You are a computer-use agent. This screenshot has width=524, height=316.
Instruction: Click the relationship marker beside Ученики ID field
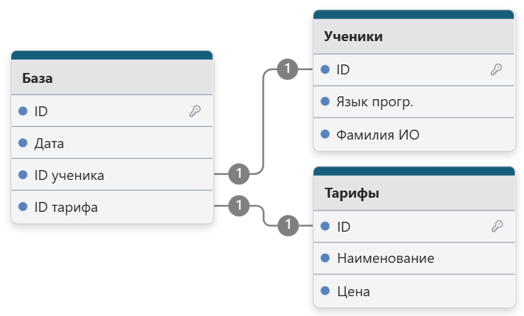(287, 69)
